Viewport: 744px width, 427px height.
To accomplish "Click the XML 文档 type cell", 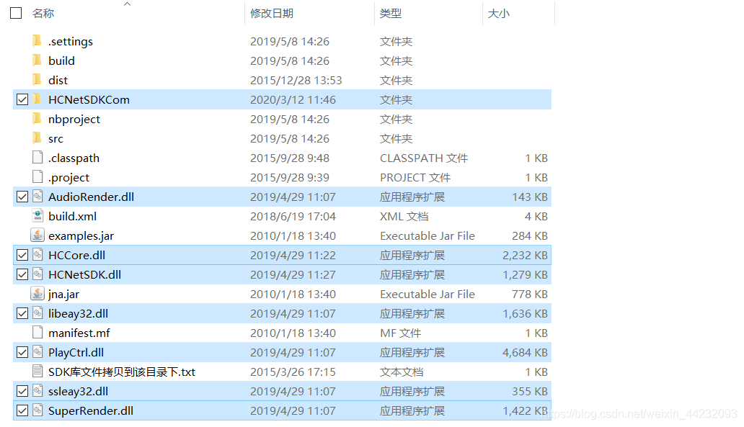I will pyautogui.click(x=404, y=216).
